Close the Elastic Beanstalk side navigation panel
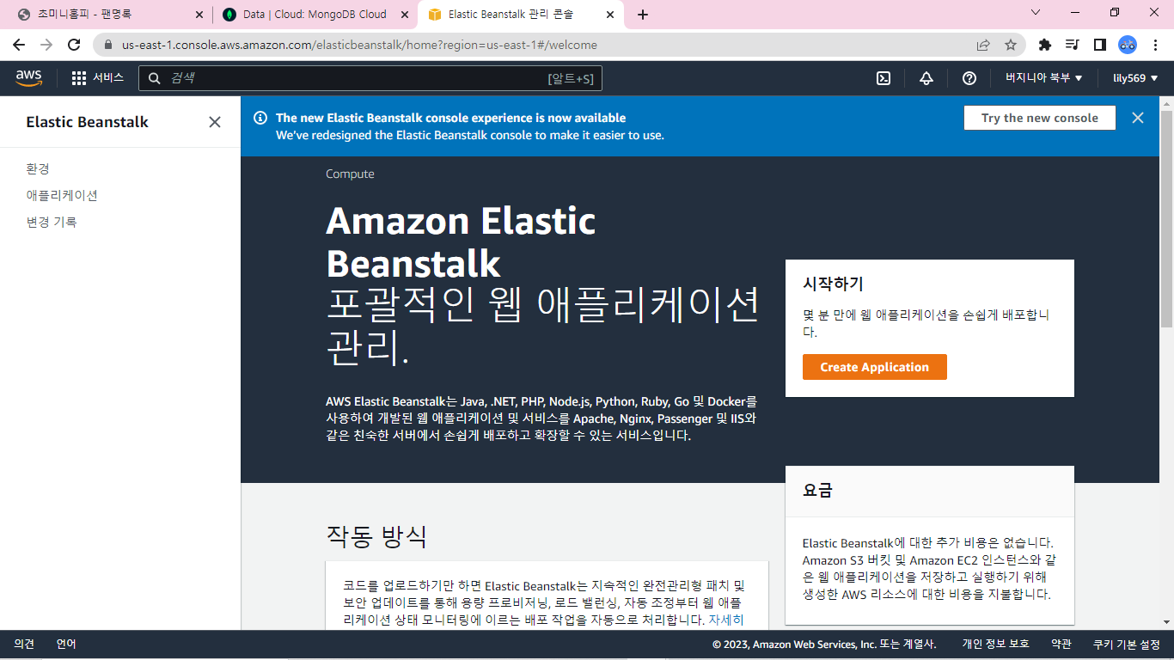Image resolution: width=1174 pixels, height=660 pixels. point(215,122)
